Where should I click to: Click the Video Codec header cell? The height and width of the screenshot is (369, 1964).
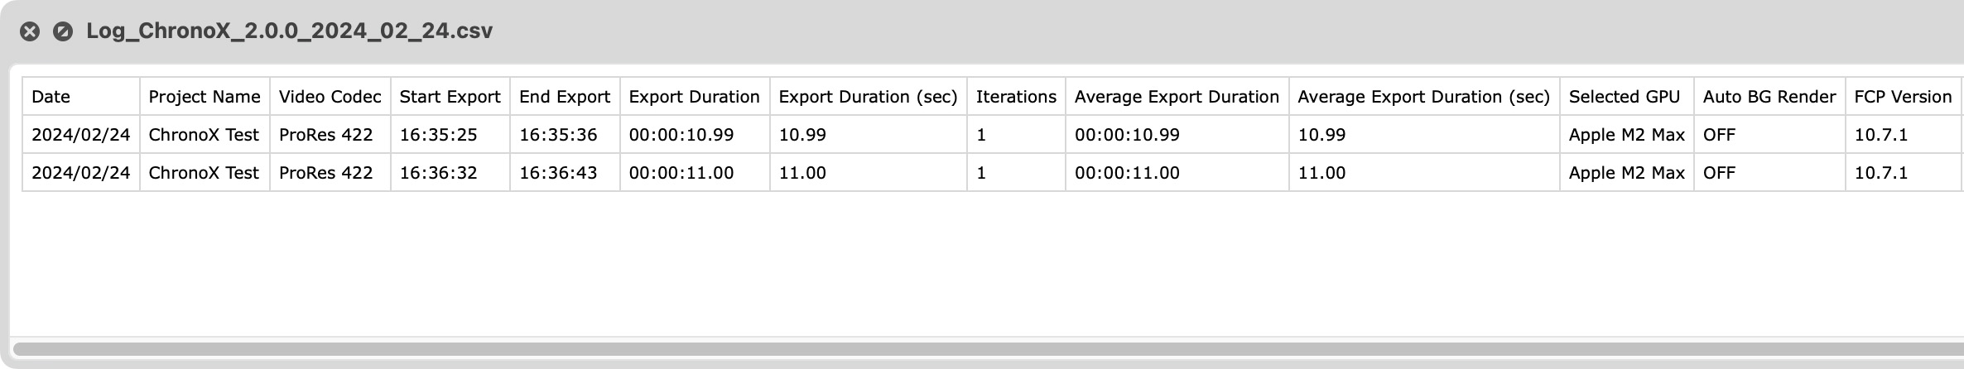[x=330, y=97]
